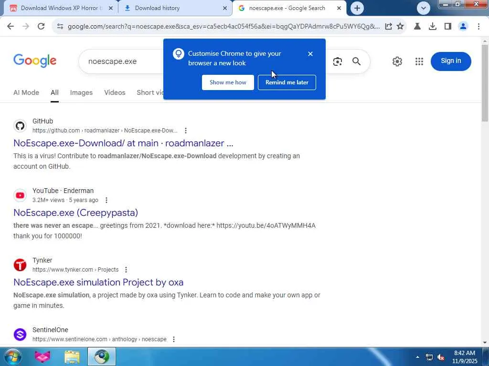Open the tab search dropdown
Screen dimensions: 489x366
click(x=424, y=8)
